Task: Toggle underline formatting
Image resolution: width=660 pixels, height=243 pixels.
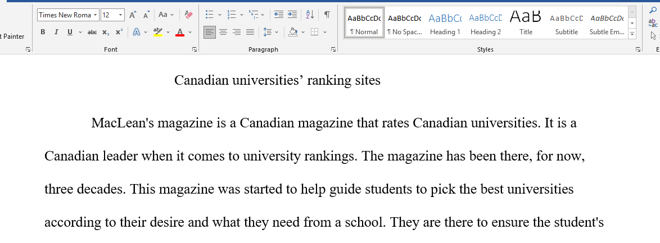Action: (70, 32)
